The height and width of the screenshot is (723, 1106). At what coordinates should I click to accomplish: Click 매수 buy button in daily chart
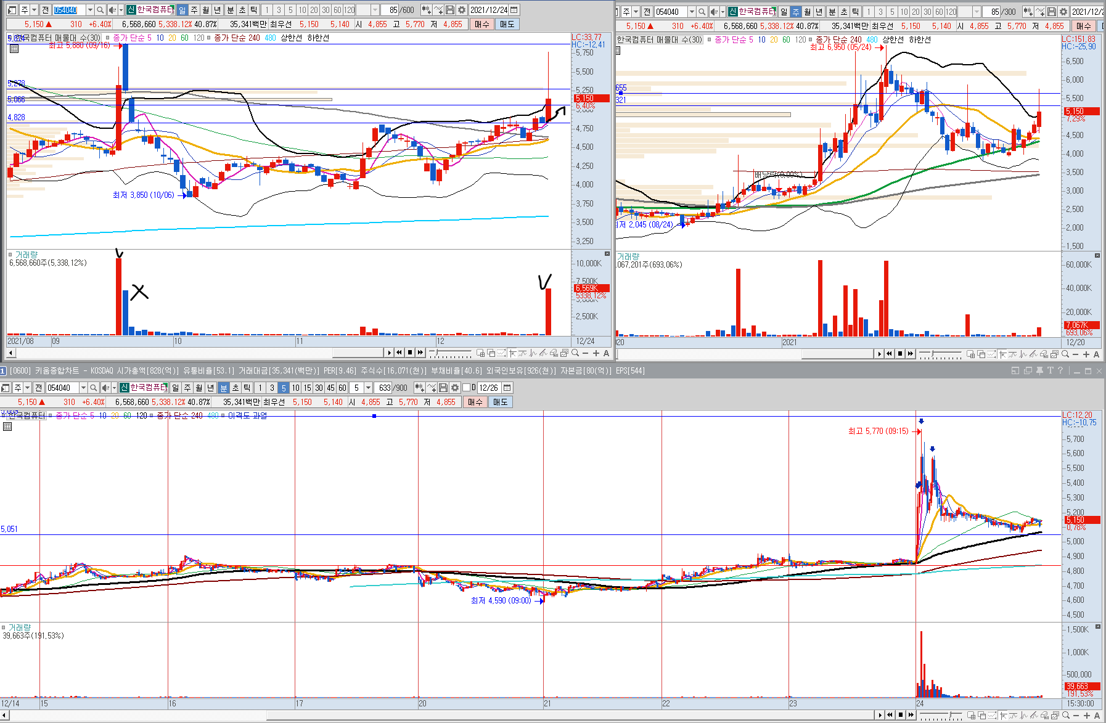point(482,24)
